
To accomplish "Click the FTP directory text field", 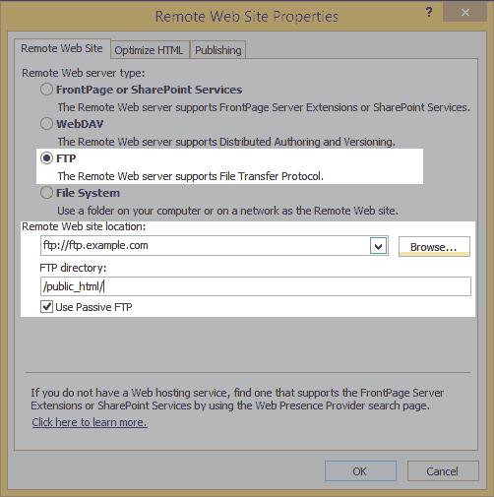I will pyautogui.click(x=256, y=286).
